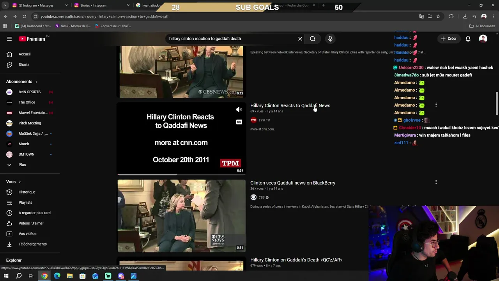
Task: Open the beIN SPORTS subscription
Action: pyautogui.click(x=30, y=92)
